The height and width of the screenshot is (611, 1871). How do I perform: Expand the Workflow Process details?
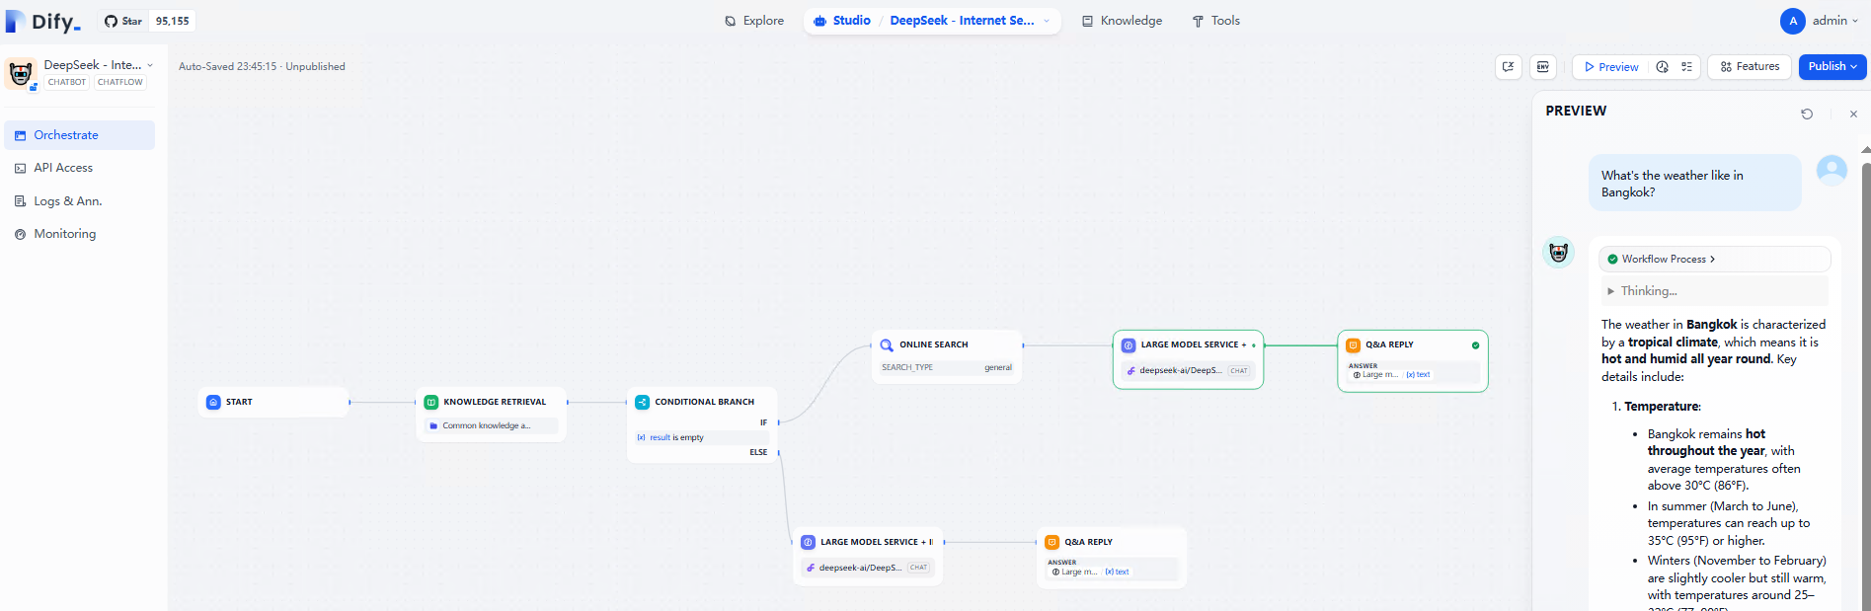[x=1714, y=260]
